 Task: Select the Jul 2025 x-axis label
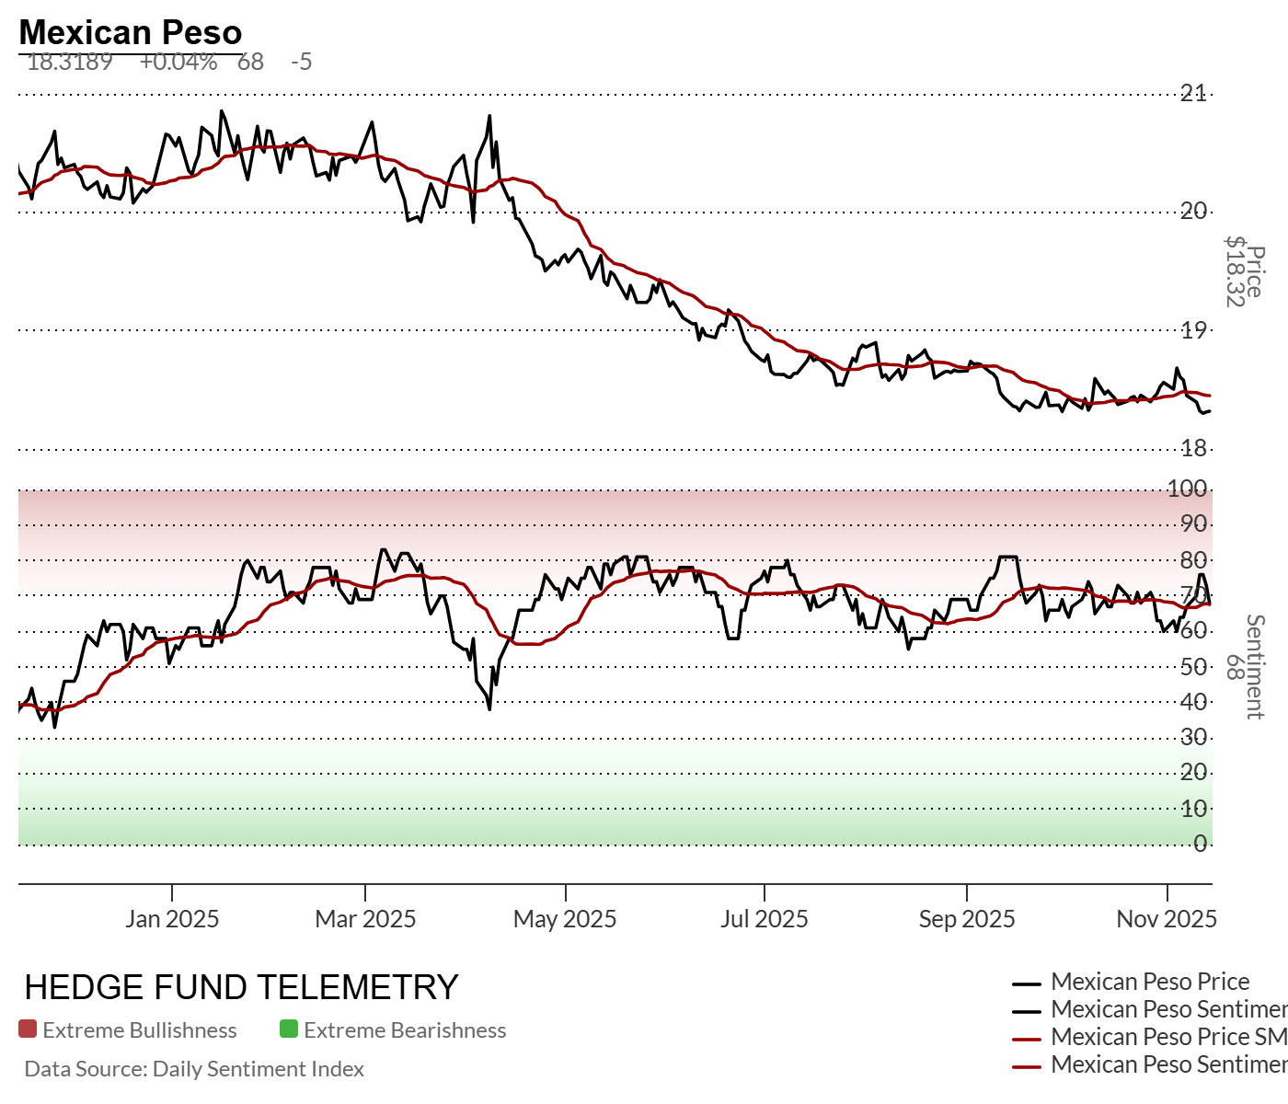tap(765, 918)
